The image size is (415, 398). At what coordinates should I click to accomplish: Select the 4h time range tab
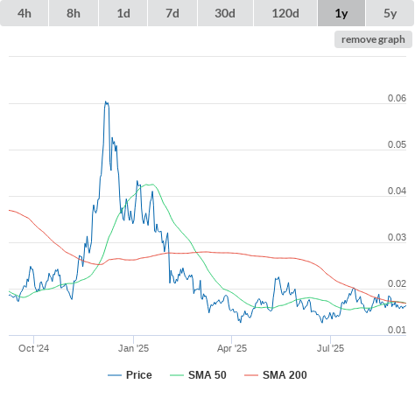point(25,13)
